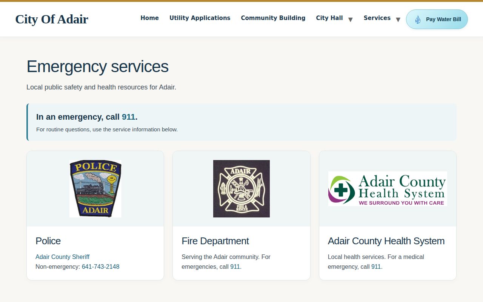Click the 911 link under Fire Department

click(235, 267)
